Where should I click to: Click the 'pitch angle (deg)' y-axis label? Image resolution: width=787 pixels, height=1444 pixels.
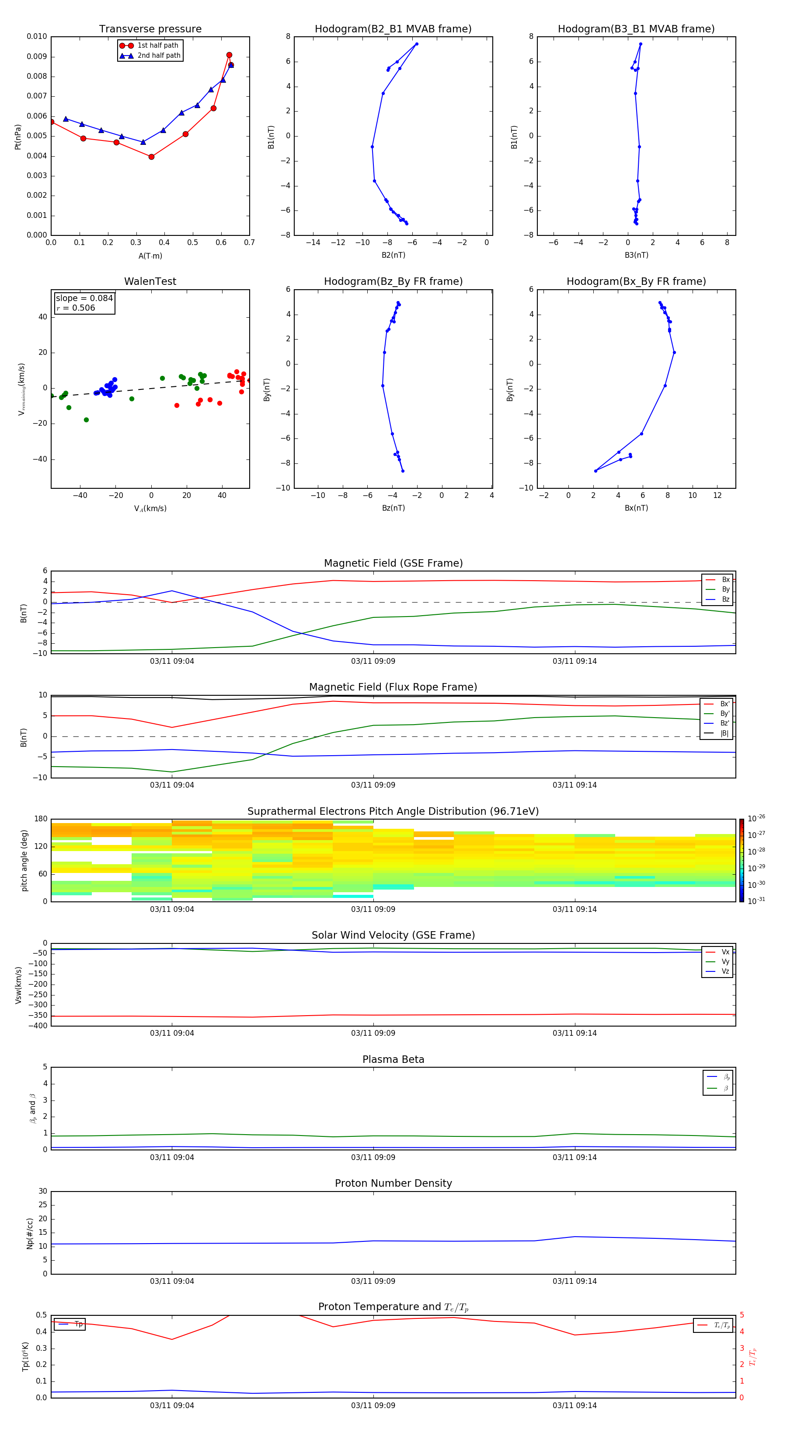[24, 860]
